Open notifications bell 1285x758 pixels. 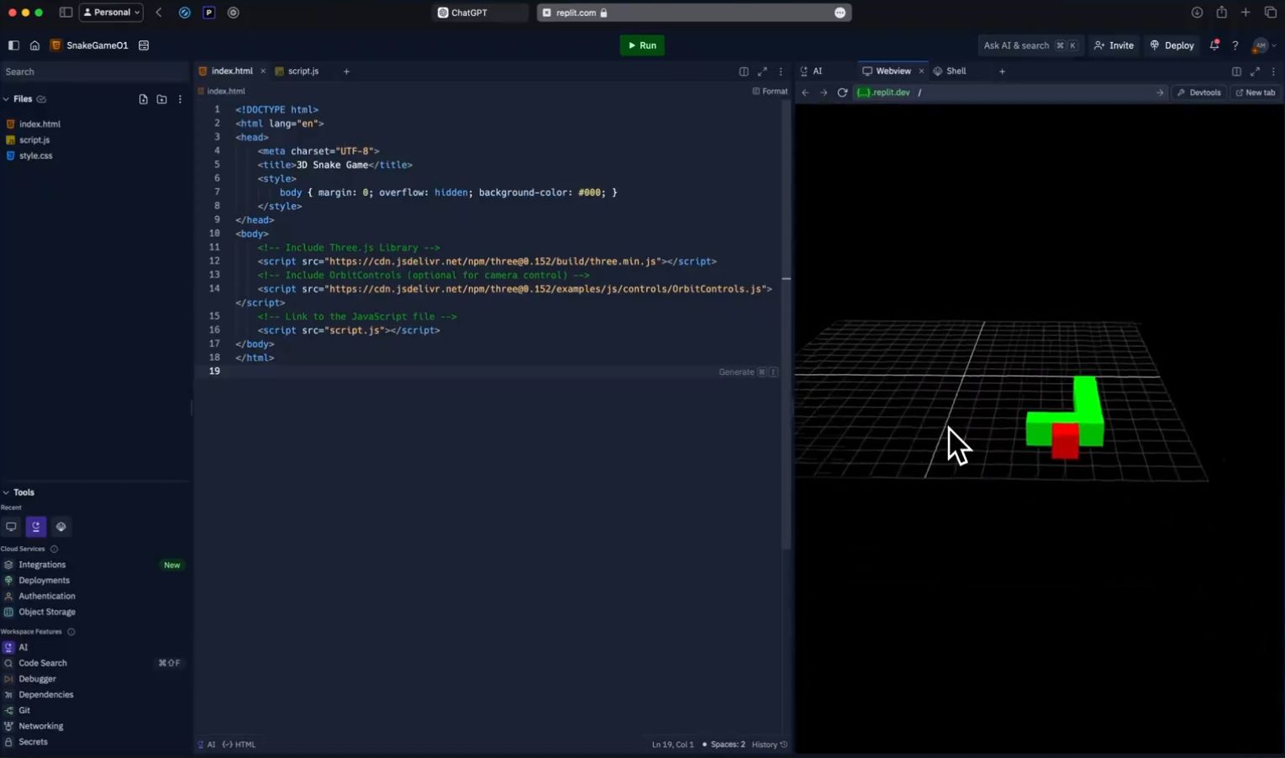1214,45
